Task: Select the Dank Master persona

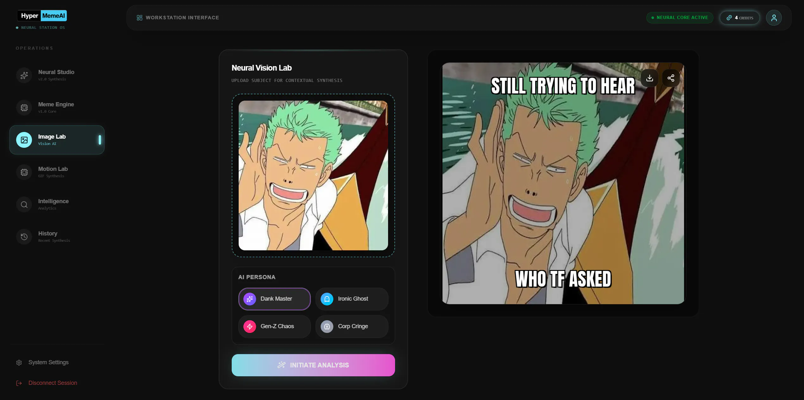Action: [x=274, y=299]
